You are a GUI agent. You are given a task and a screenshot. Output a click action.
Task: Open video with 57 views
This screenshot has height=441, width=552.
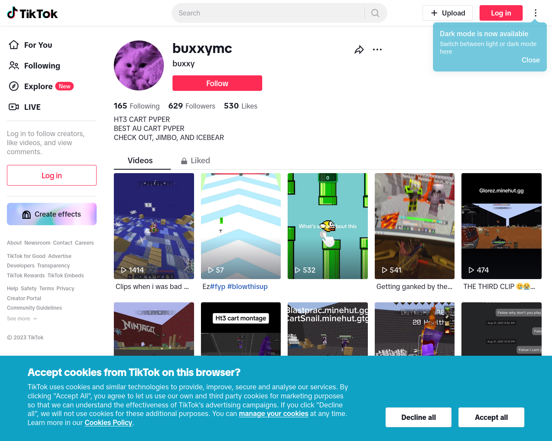pyautogui.click(x=241, y=226)
